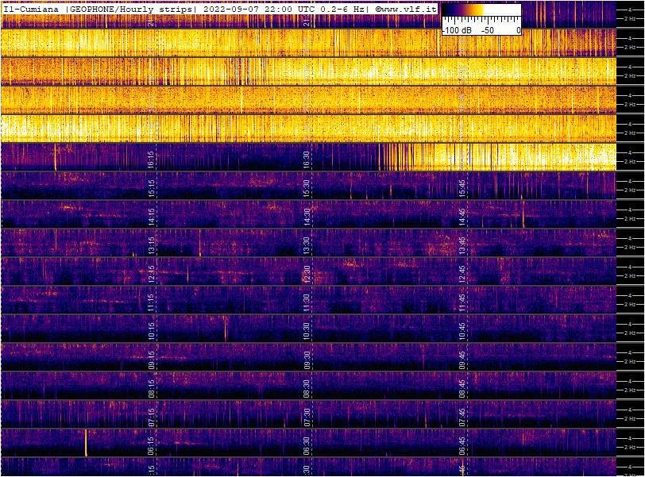Click the 0.2-6 Hz frequency range text
This screenshot has height=477, width=645.
point(342,9)
